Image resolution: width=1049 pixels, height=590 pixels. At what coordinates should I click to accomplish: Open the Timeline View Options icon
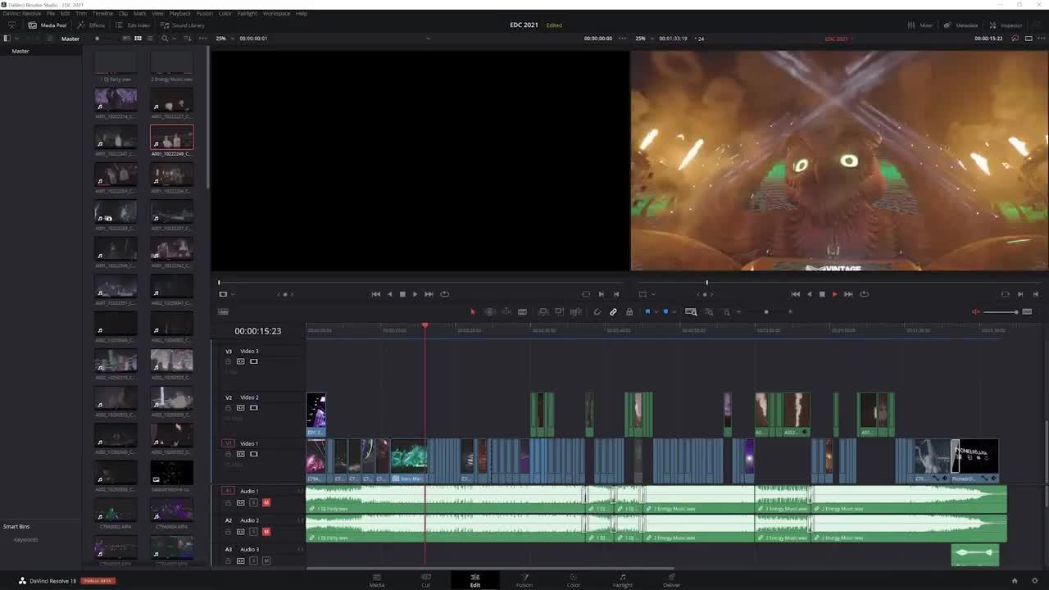[x=223, y=311]
